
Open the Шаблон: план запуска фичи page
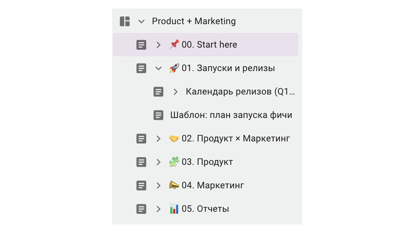(x=231, y=115)
